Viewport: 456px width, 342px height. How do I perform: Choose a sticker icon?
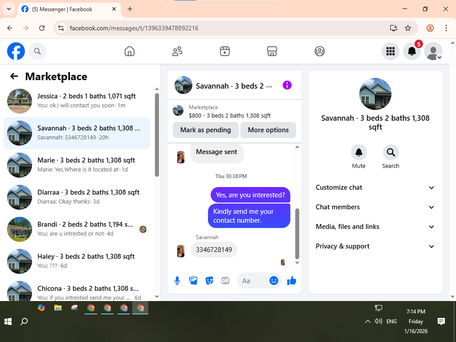pos(209,281)
